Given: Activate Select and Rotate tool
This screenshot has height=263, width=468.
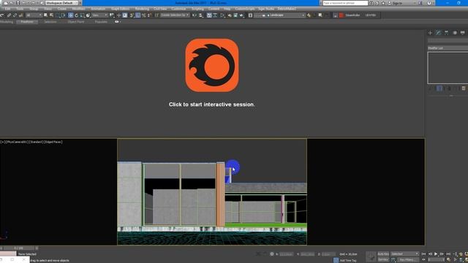Looking at the screenshot, I should tap(76, 15).
